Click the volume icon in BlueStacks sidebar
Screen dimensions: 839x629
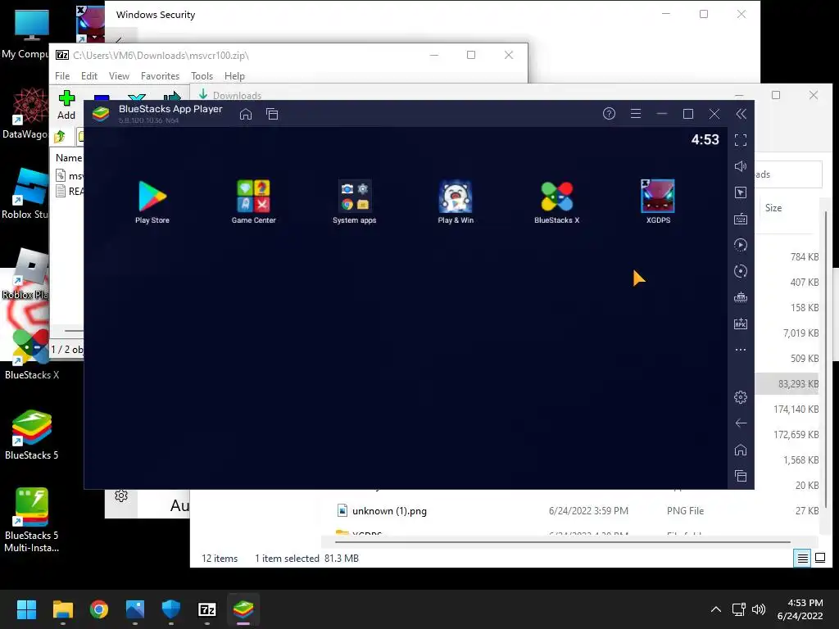tap(741, 166)
